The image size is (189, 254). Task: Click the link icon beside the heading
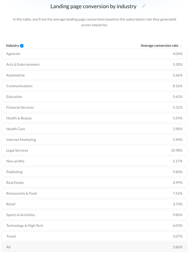[144, 6]
